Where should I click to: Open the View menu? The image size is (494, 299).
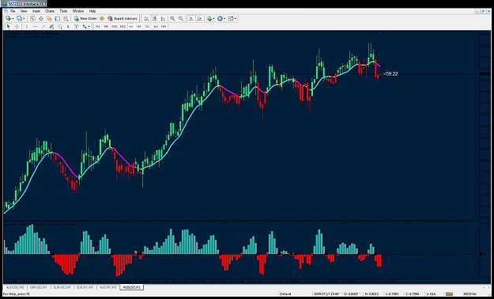[x=24, y=11]
